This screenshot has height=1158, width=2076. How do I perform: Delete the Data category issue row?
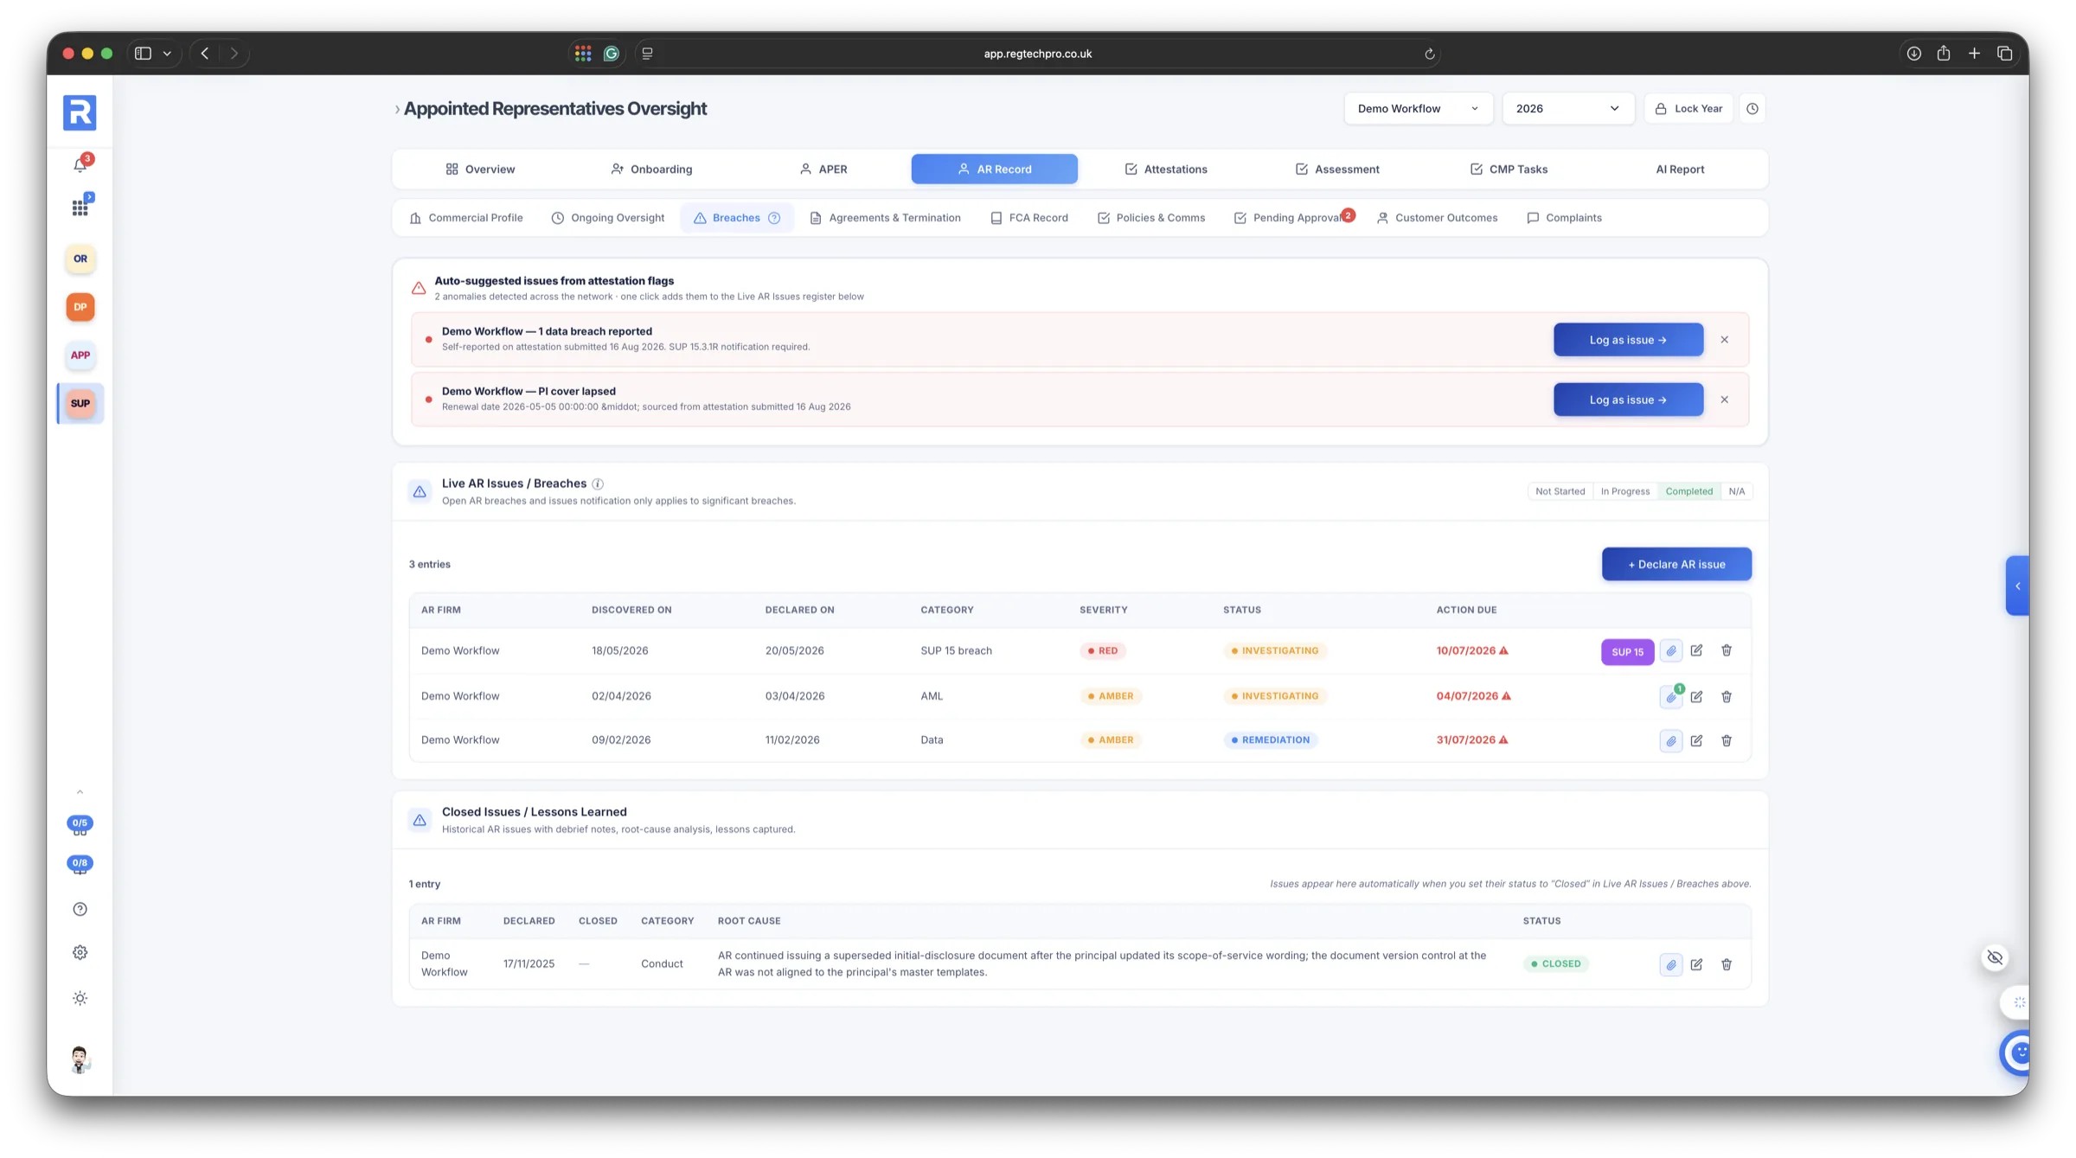pyautogui.click(x=1727, y=740)
